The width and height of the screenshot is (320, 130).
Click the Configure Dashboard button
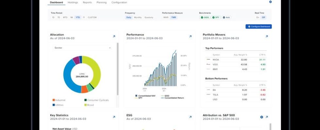[258, 26]
